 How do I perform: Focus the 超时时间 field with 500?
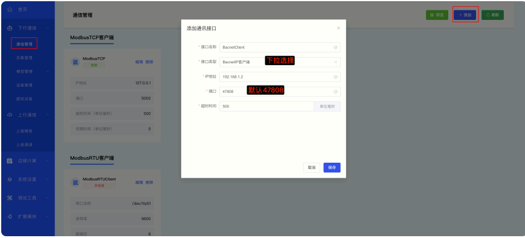[266, 107]
